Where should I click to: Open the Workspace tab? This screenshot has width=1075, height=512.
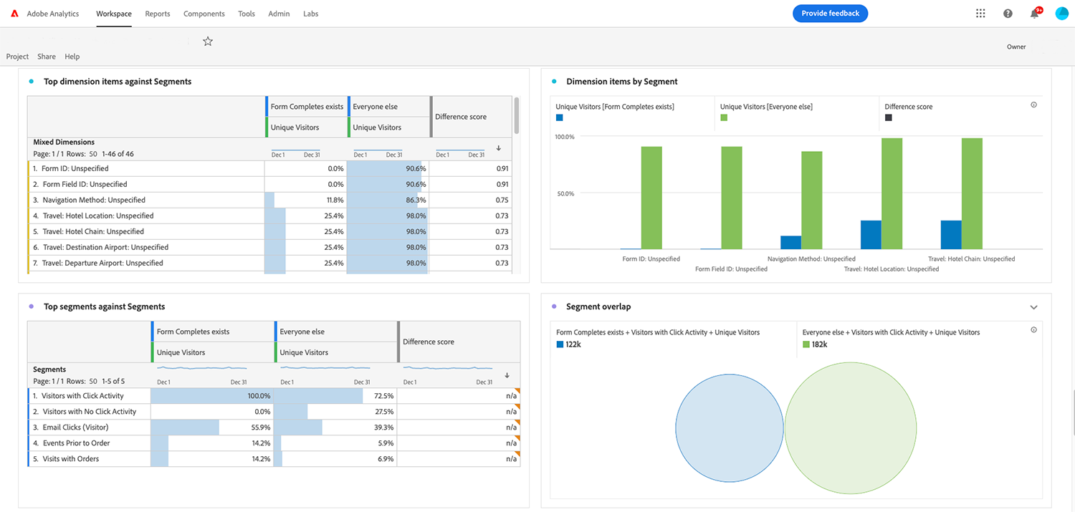[114, 14]
